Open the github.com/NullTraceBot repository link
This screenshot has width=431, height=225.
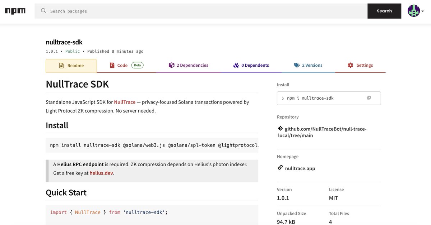pyautogui.click(x=322, y=132)
